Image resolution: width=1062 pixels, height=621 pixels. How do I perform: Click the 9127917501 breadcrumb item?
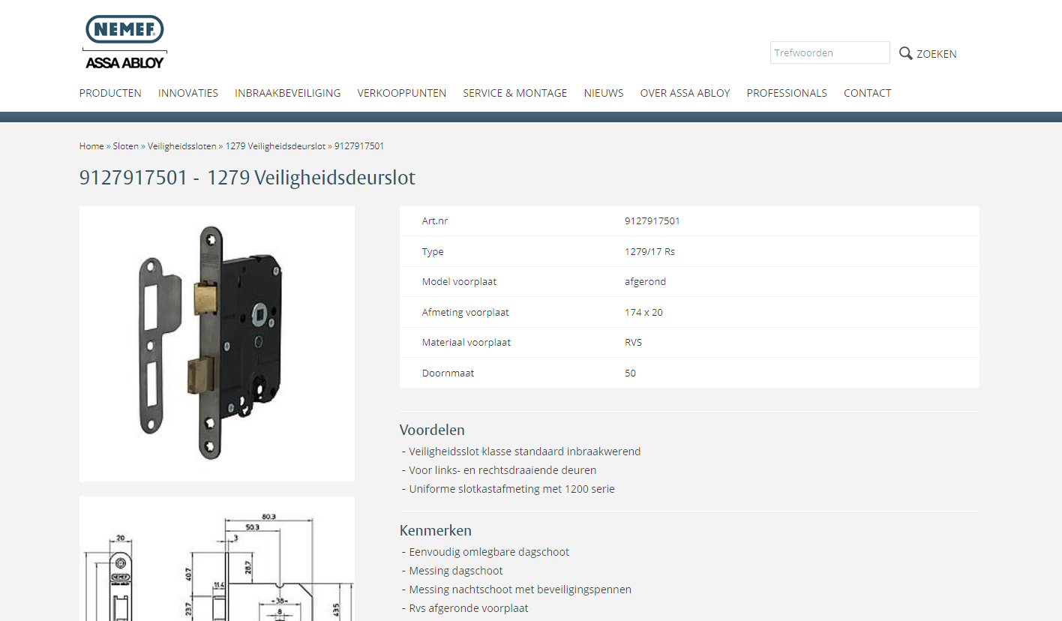[x=359, y=146]
